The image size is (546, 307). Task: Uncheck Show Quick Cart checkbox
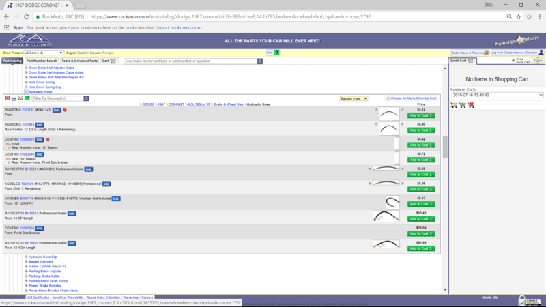(513, 61)
